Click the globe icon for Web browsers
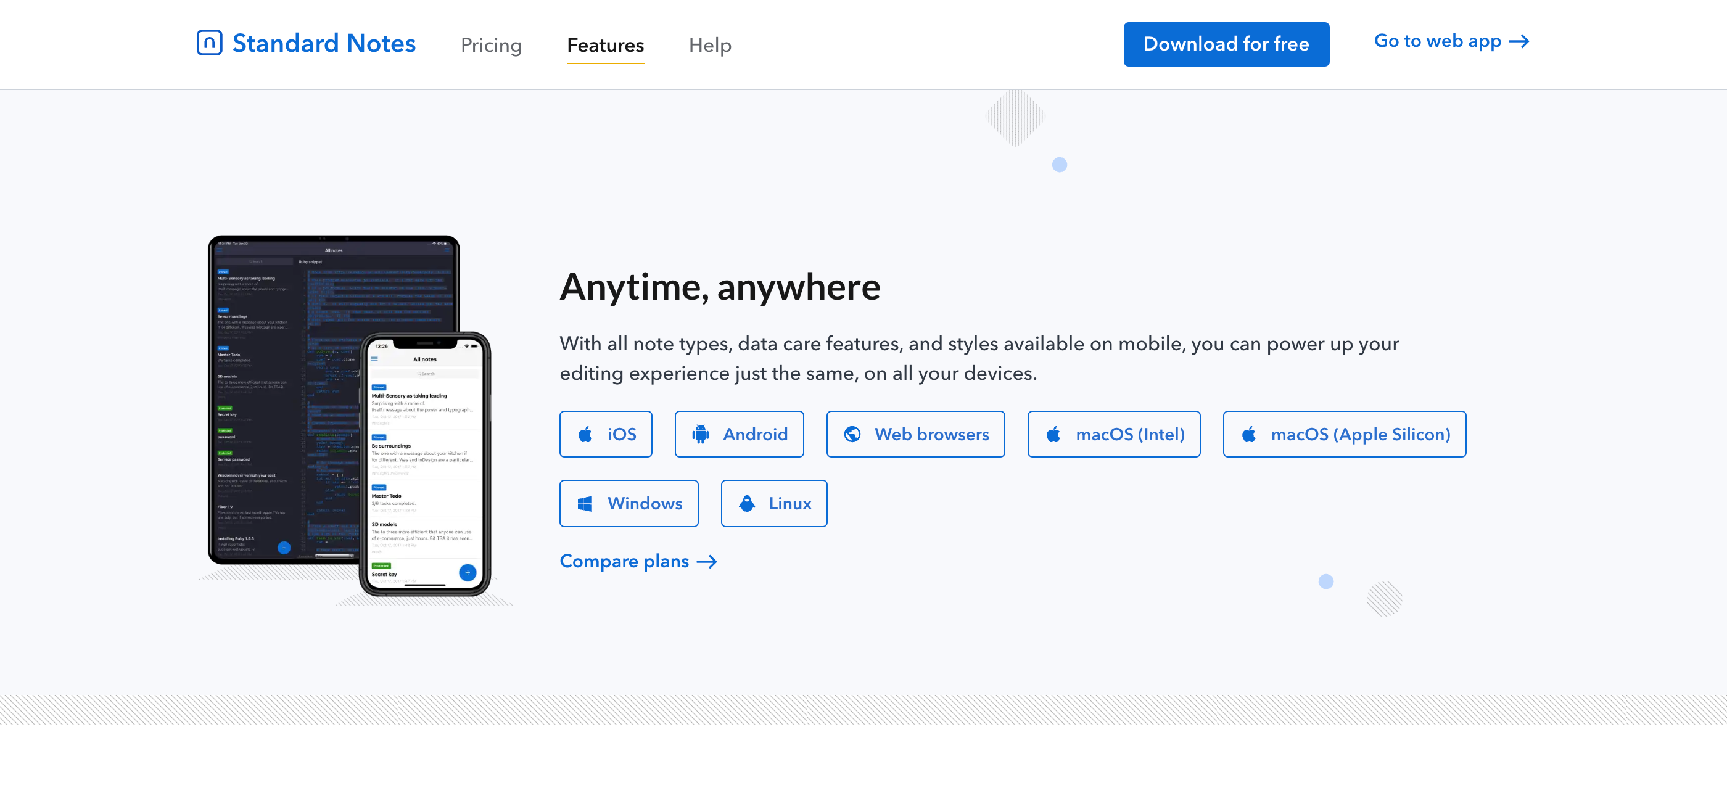The height and width of the screenshot is (809, 1727). (x=852, y=434)
